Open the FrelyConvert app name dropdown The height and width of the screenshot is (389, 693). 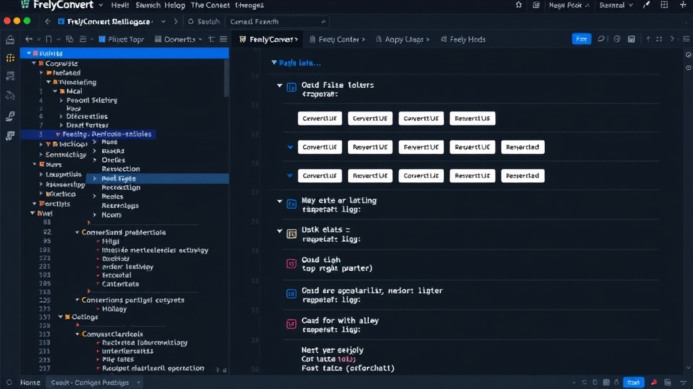click(x=101, y=5)
